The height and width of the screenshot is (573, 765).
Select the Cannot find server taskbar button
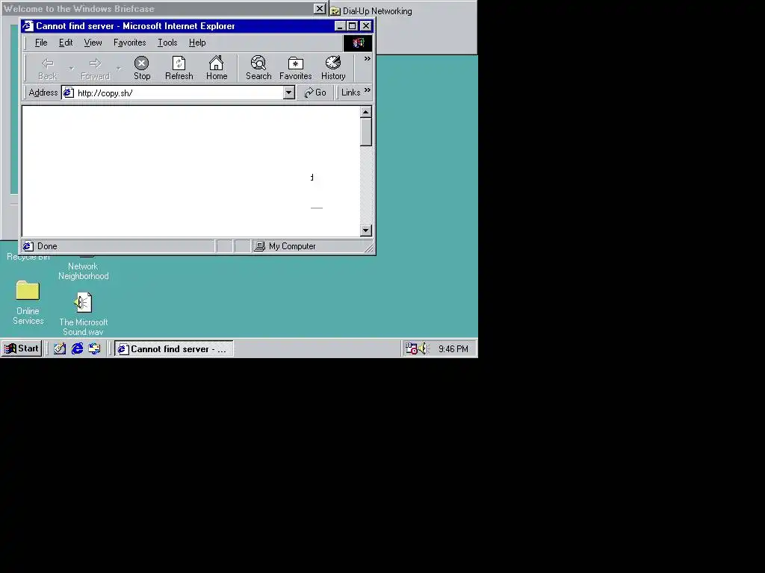coord(173,348)
